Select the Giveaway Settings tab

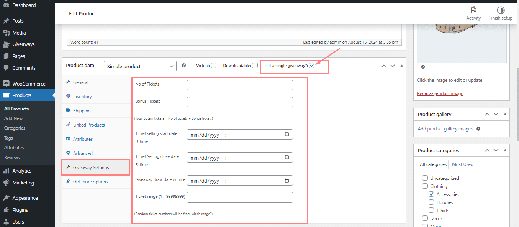coord(97,167)
